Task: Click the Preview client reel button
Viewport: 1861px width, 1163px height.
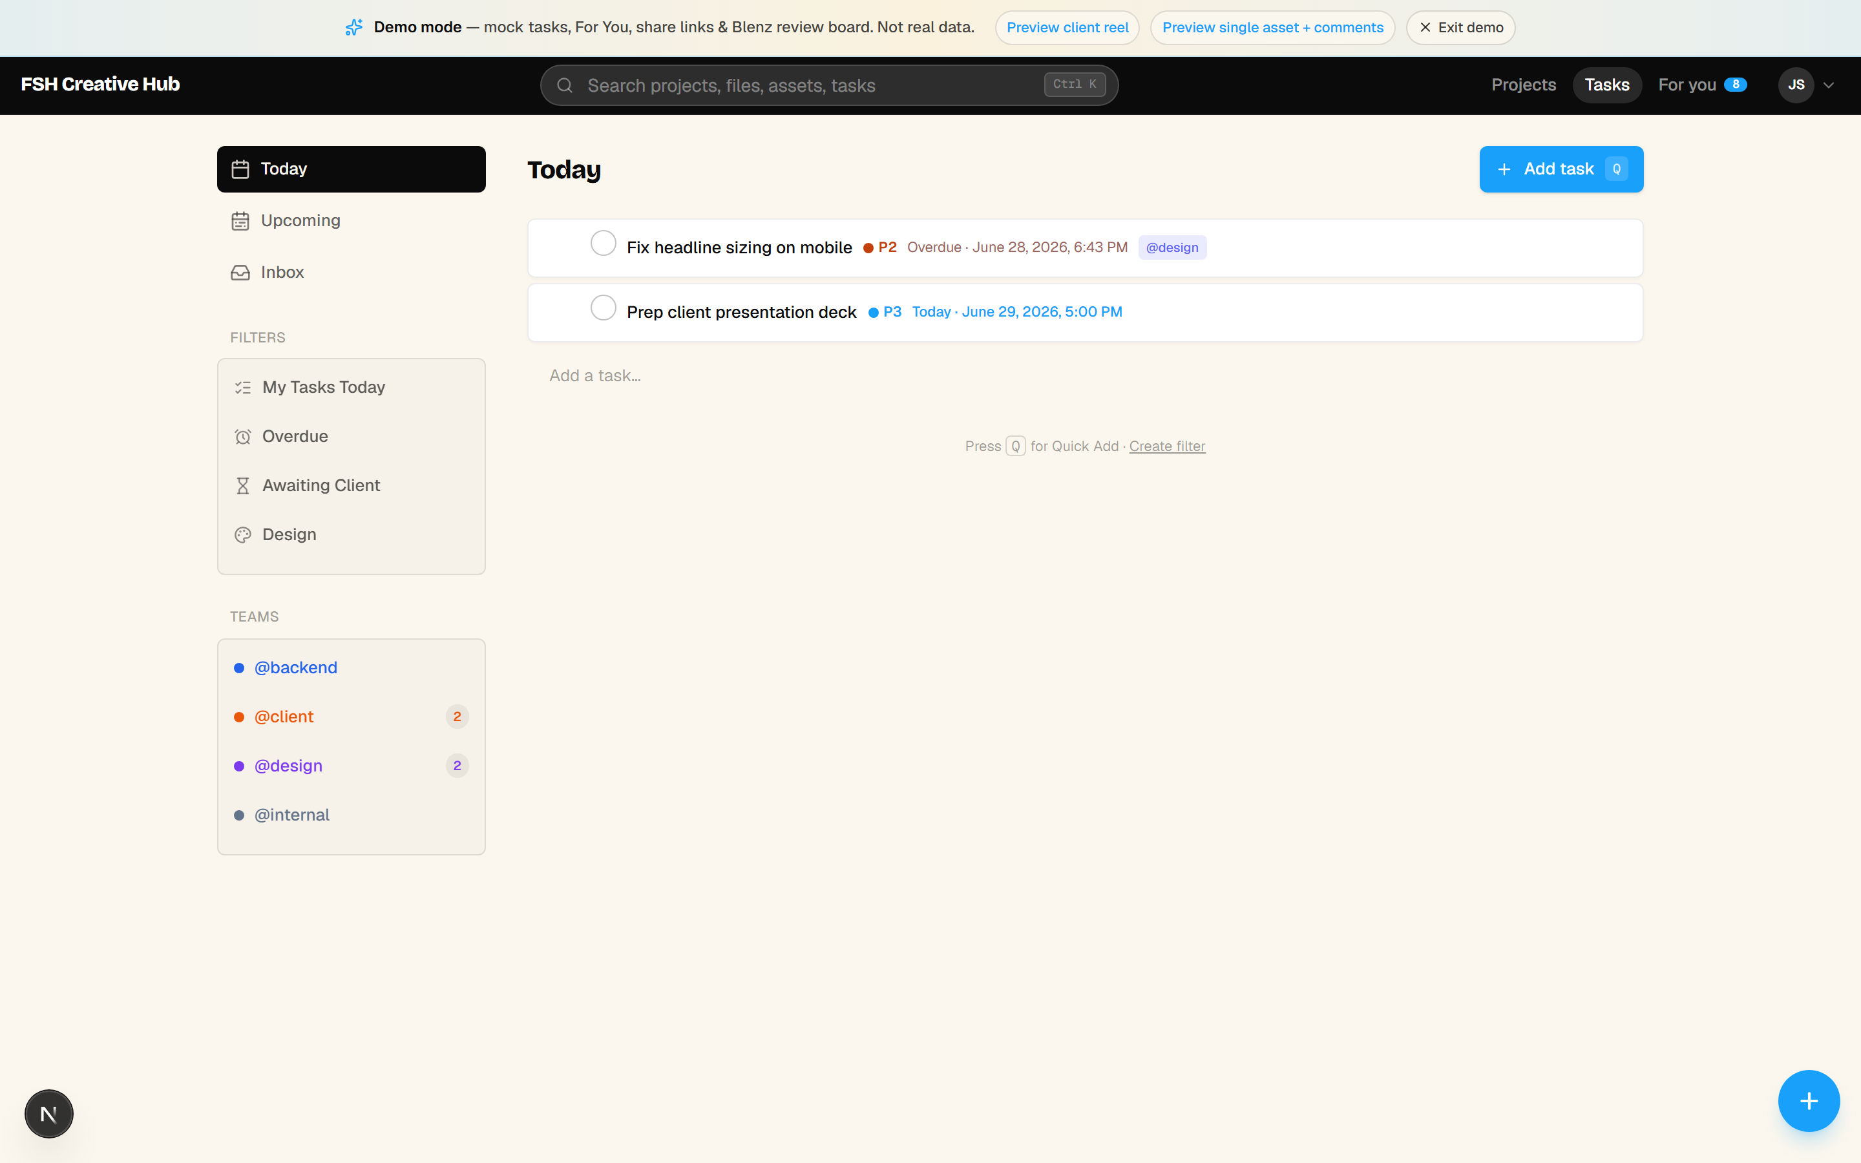Action: point(1067,28)
